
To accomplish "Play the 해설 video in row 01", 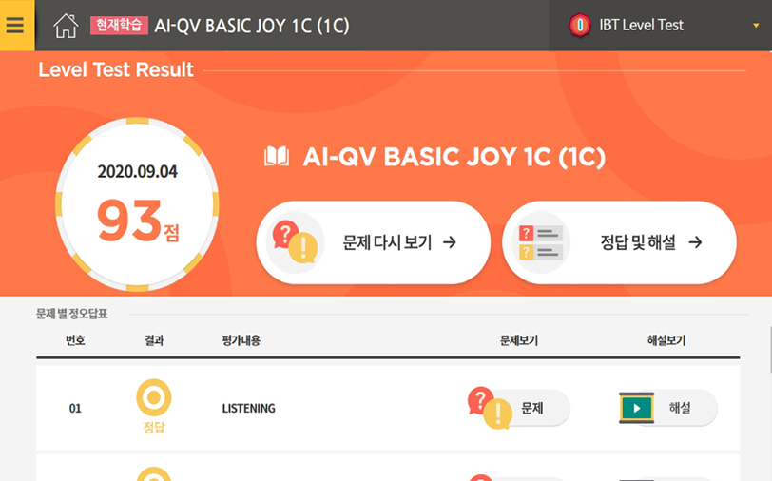I will click(637, 408).
